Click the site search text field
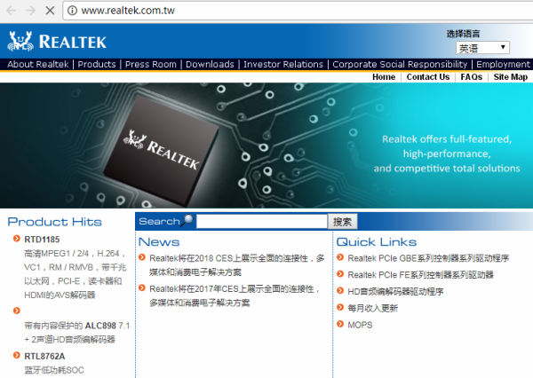 pyautogui.click(x=262, y=222)
